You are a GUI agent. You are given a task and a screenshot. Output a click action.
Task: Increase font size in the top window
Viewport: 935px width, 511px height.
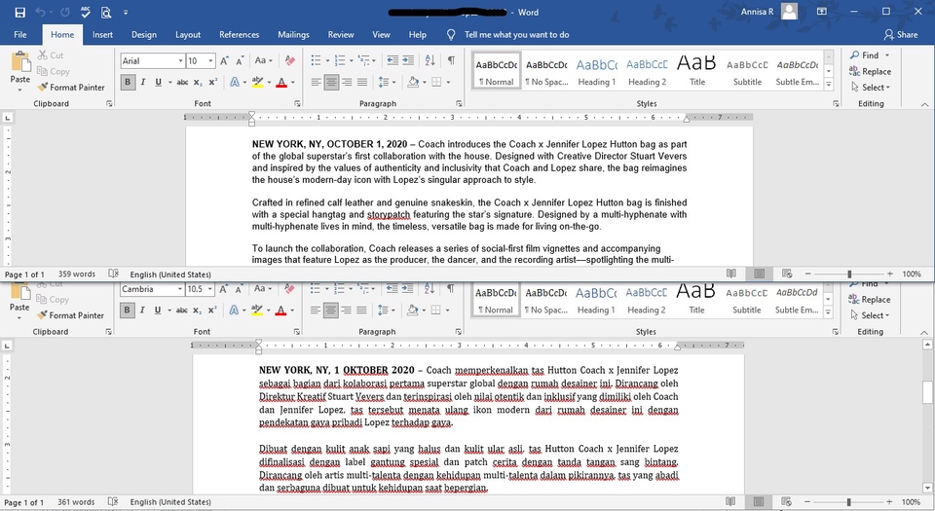(224, 60)
